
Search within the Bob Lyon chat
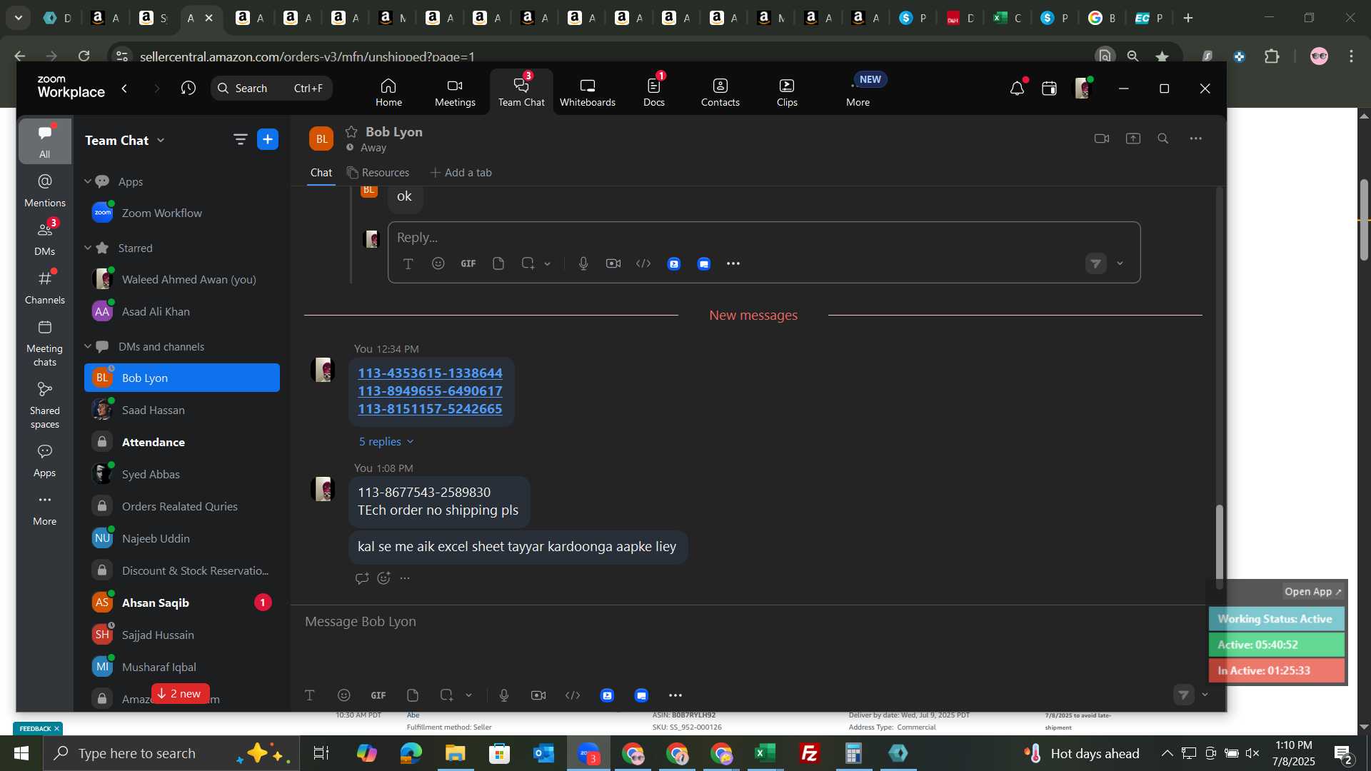pos(1163,138)
